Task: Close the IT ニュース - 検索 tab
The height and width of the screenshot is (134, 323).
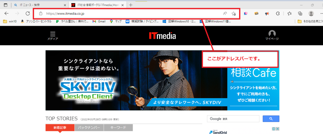Action: pyautogui.click(x=65, y=5)
